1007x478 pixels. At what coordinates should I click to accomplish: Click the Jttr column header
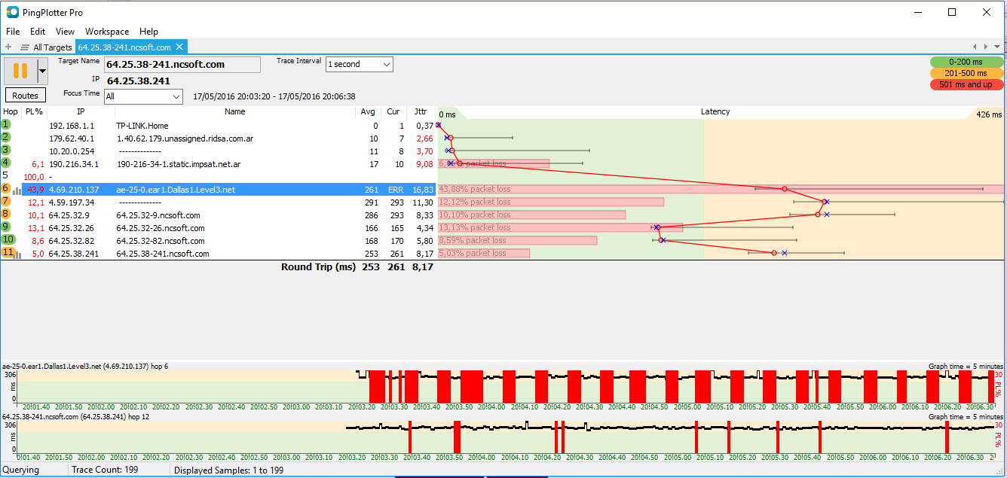pyautogui.click(x=421, y=112)
